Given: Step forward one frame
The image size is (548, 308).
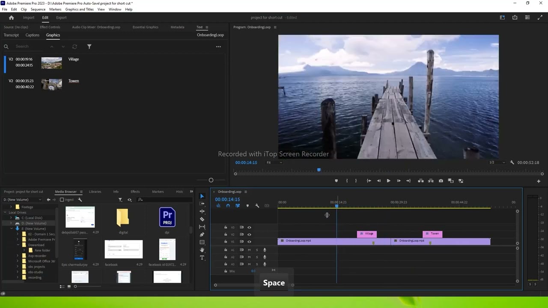Looking at the screenshot, I should pyautogui.click(x=399, y=181).
